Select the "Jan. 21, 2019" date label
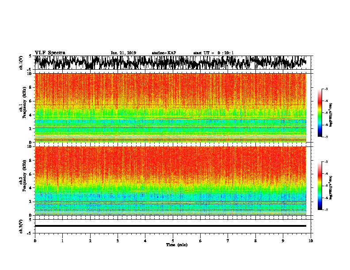This screenshot has width=350, height=270. [x=123, y=53]
